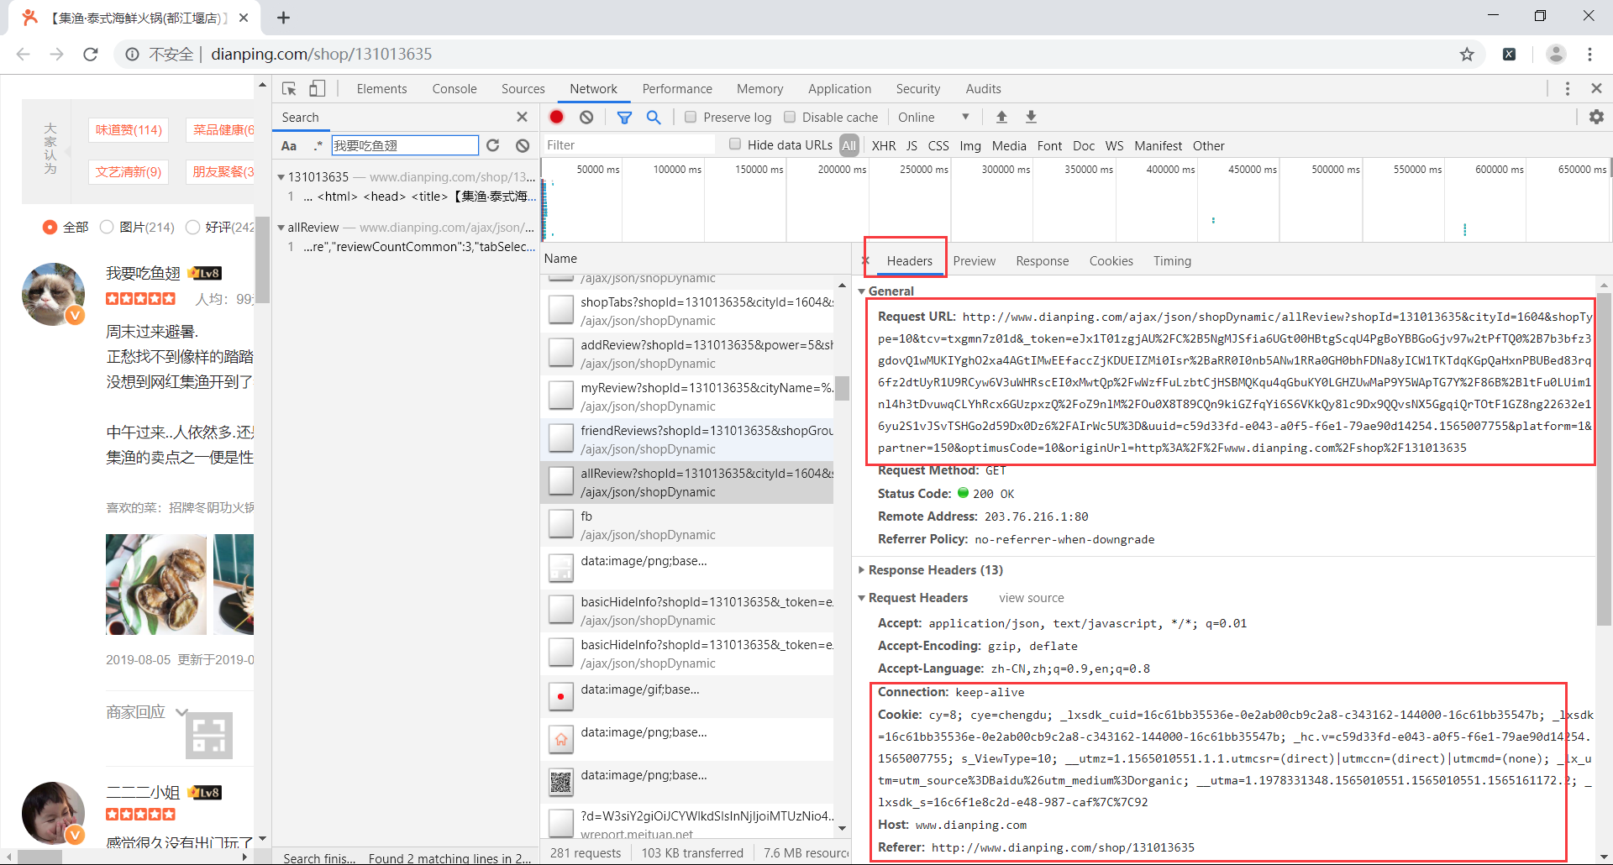The height and width of the screenshot is (865, 1613).
Task: Check Hide data URLs checkbox
Action: click(735, 144)
